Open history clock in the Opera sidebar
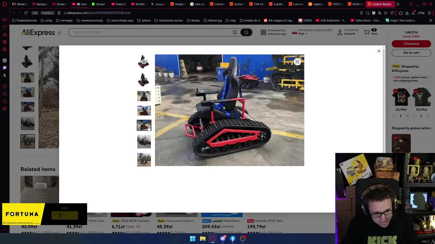This screenshot has height=244, width=435. coord(5,94)
